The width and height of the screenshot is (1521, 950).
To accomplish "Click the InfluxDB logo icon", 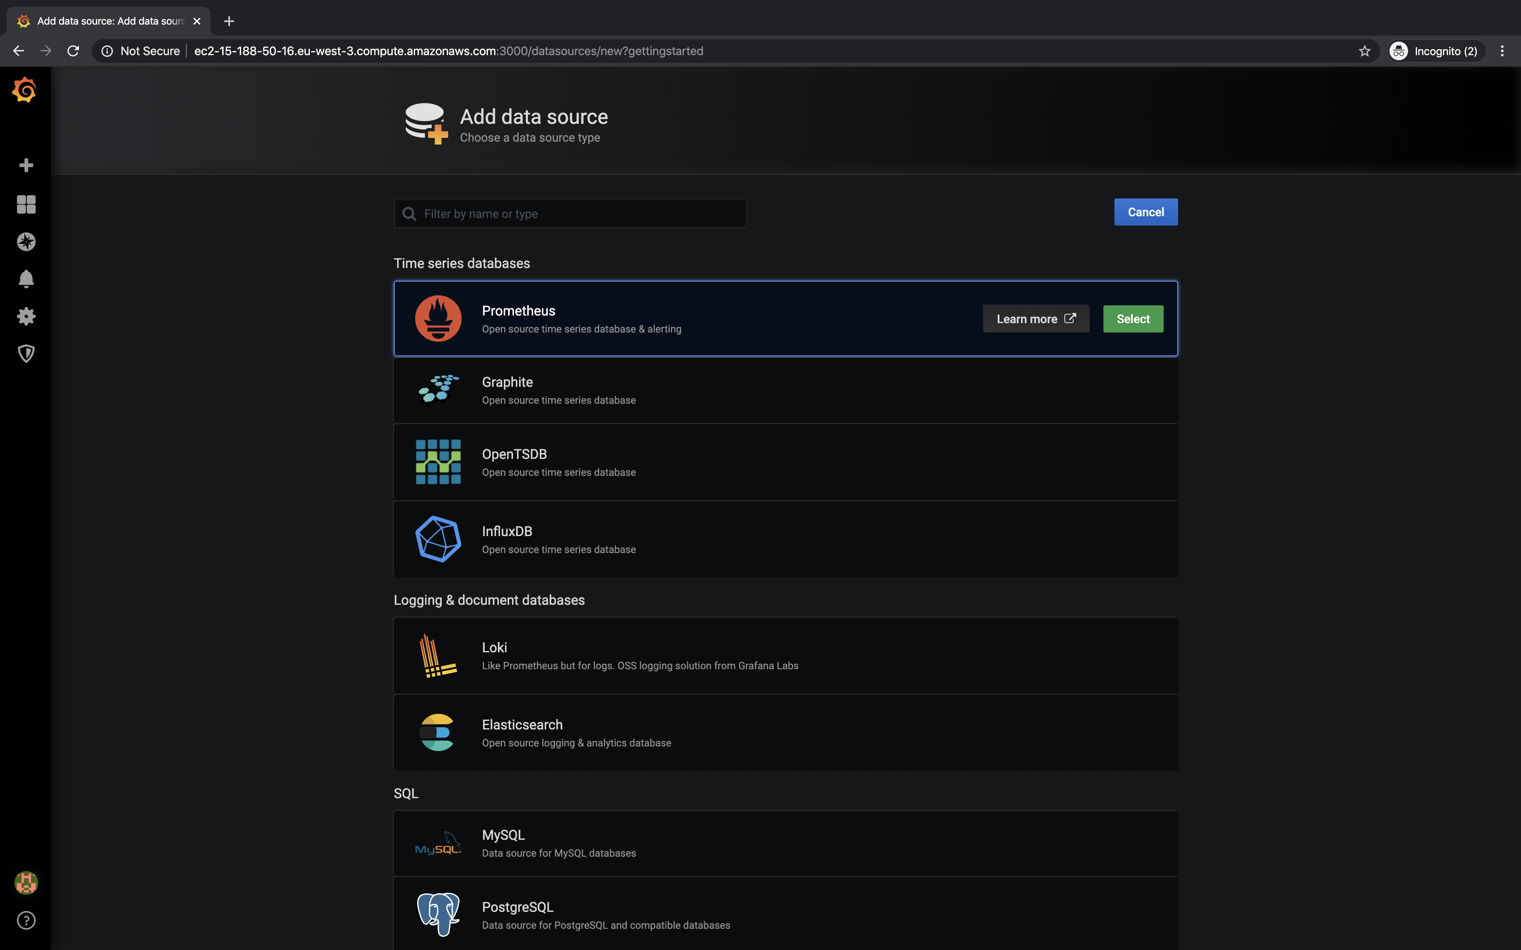I will pos(438,539).
